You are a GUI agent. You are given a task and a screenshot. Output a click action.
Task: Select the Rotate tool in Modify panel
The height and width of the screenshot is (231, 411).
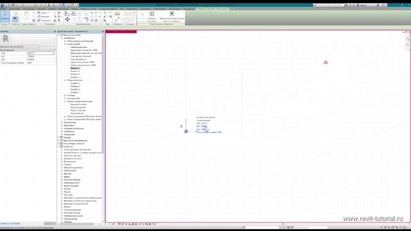(x=80, y=19)
